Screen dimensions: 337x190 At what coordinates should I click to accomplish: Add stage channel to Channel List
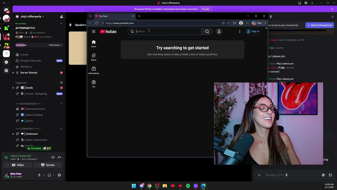click(319, 25)
